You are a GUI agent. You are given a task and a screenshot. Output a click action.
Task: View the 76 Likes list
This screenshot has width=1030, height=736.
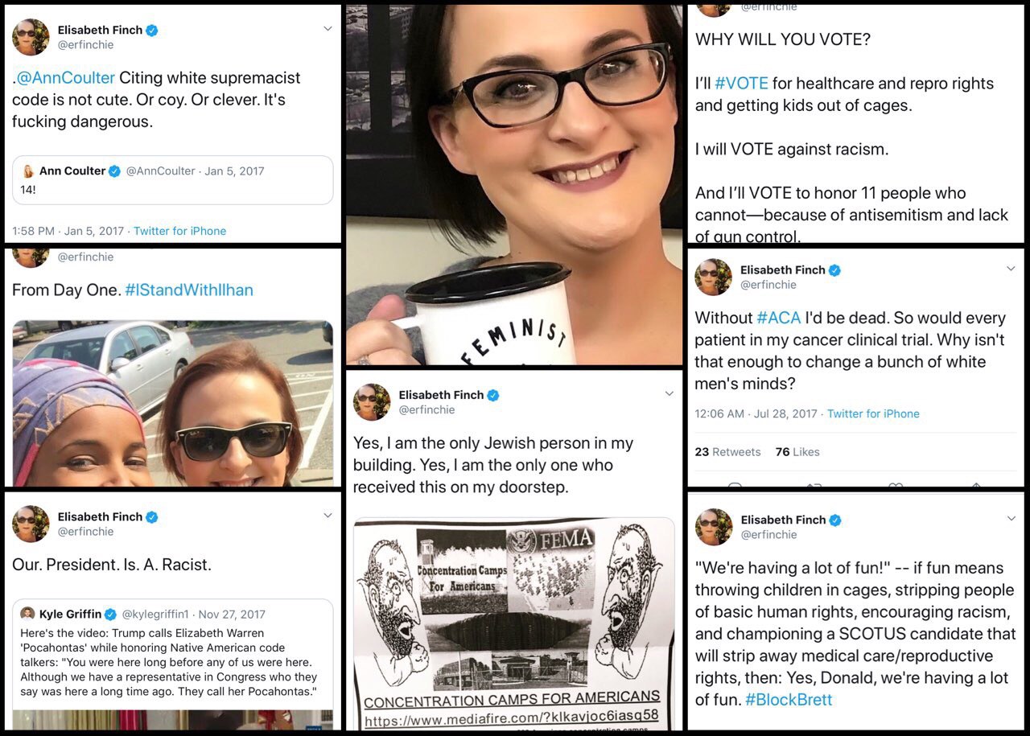pyautogui.click(x=797, y=452)
